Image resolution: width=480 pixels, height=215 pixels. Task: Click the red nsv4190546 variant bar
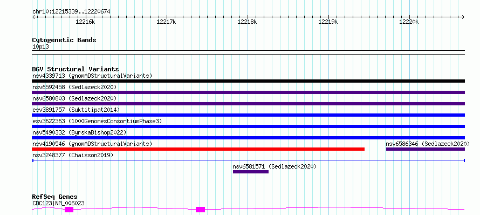click(198, 149)
